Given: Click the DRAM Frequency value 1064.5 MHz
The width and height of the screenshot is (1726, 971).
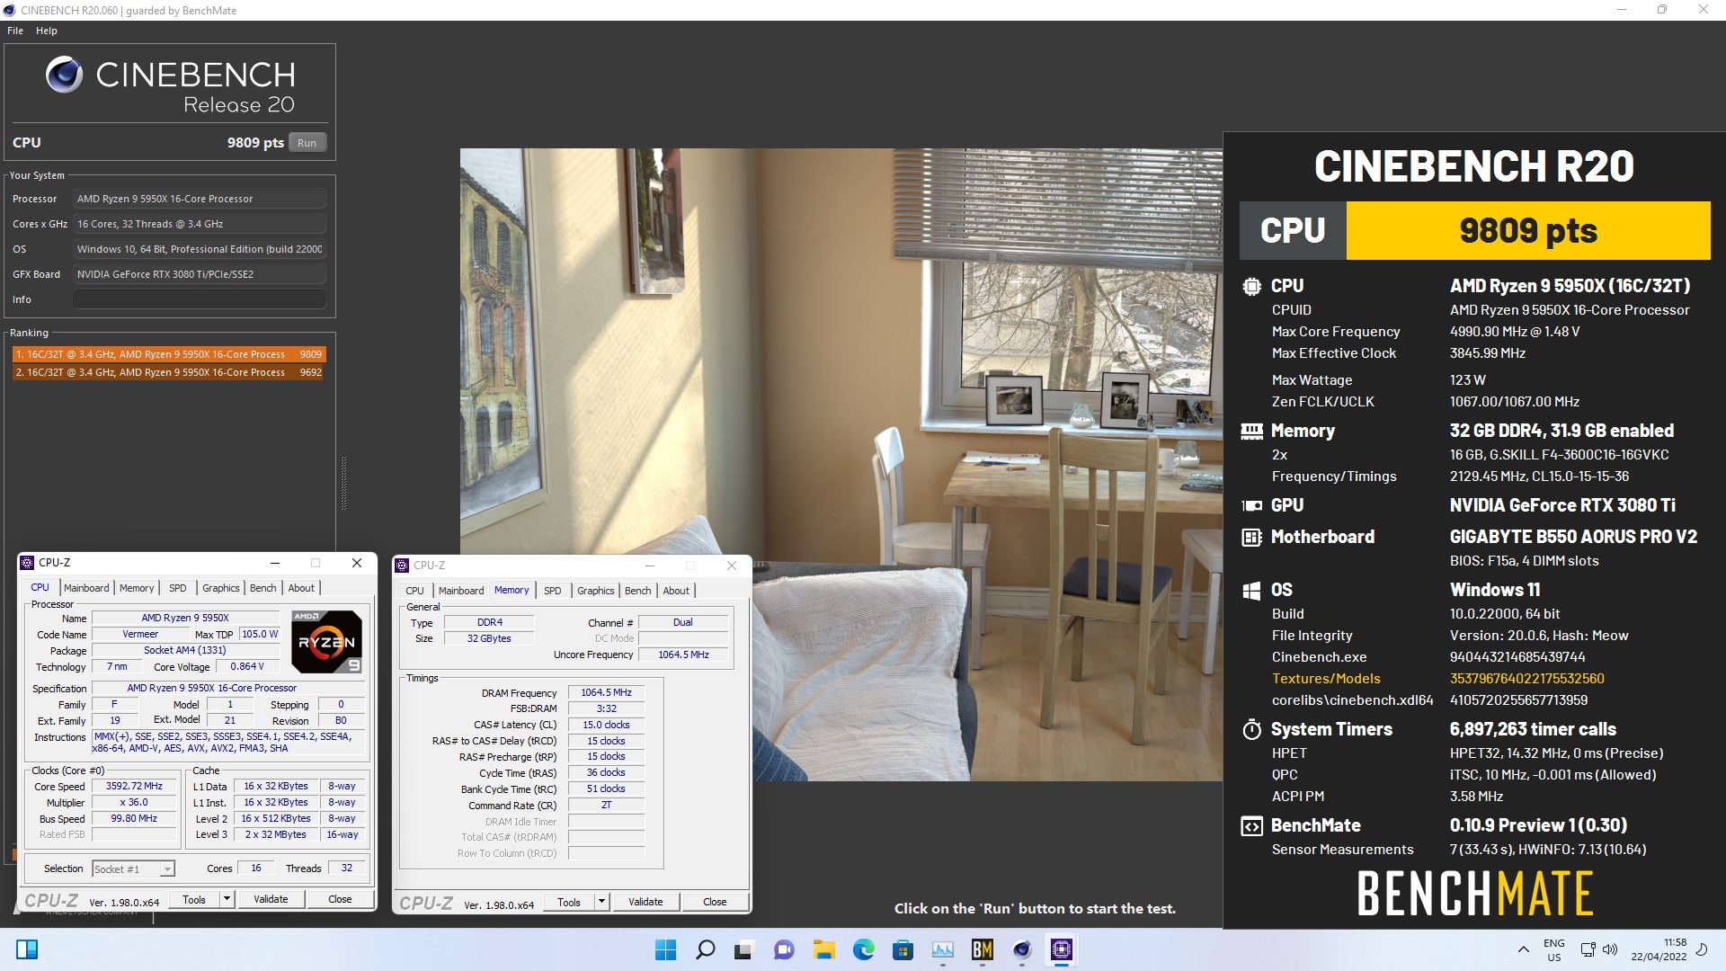Looking at the screenshot, I should tap(606, 693).
